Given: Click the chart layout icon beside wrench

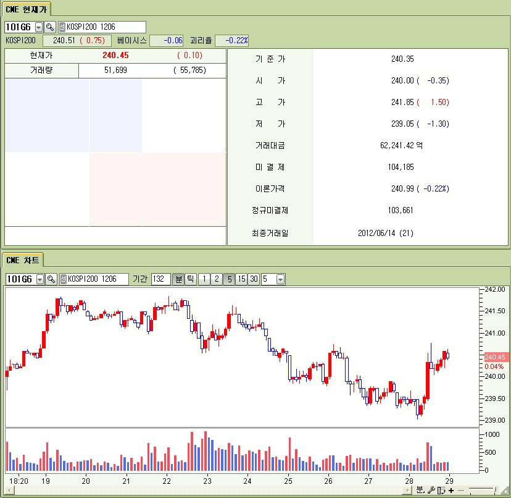Looking at the screenshot, I should pyautogui.click(x=441, y=490).
